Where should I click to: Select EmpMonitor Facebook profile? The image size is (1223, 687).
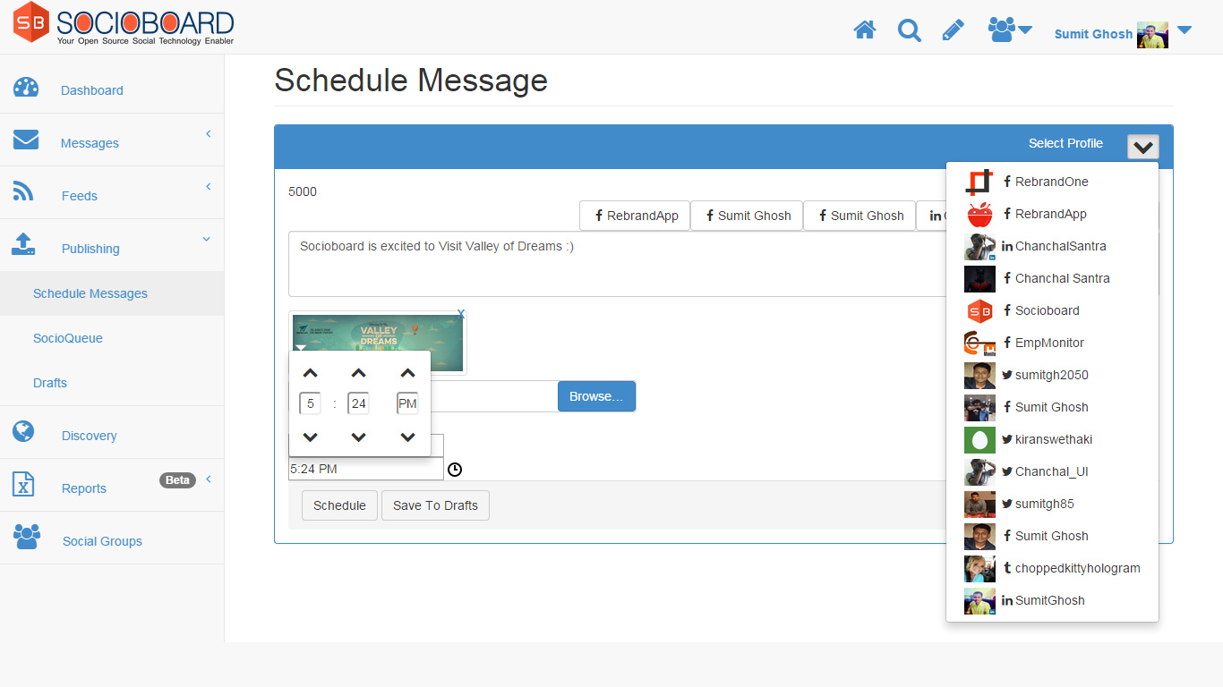tap(1052, 343)
